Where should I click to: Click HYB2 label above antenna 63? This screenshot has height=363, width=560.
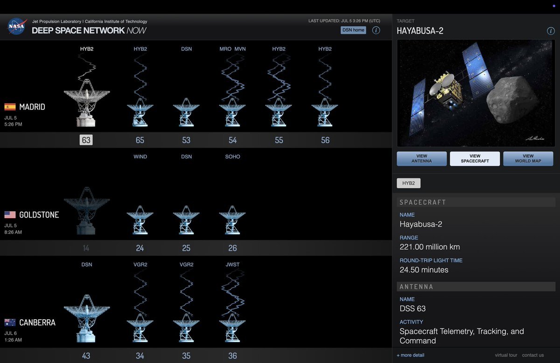coord(87,49)
